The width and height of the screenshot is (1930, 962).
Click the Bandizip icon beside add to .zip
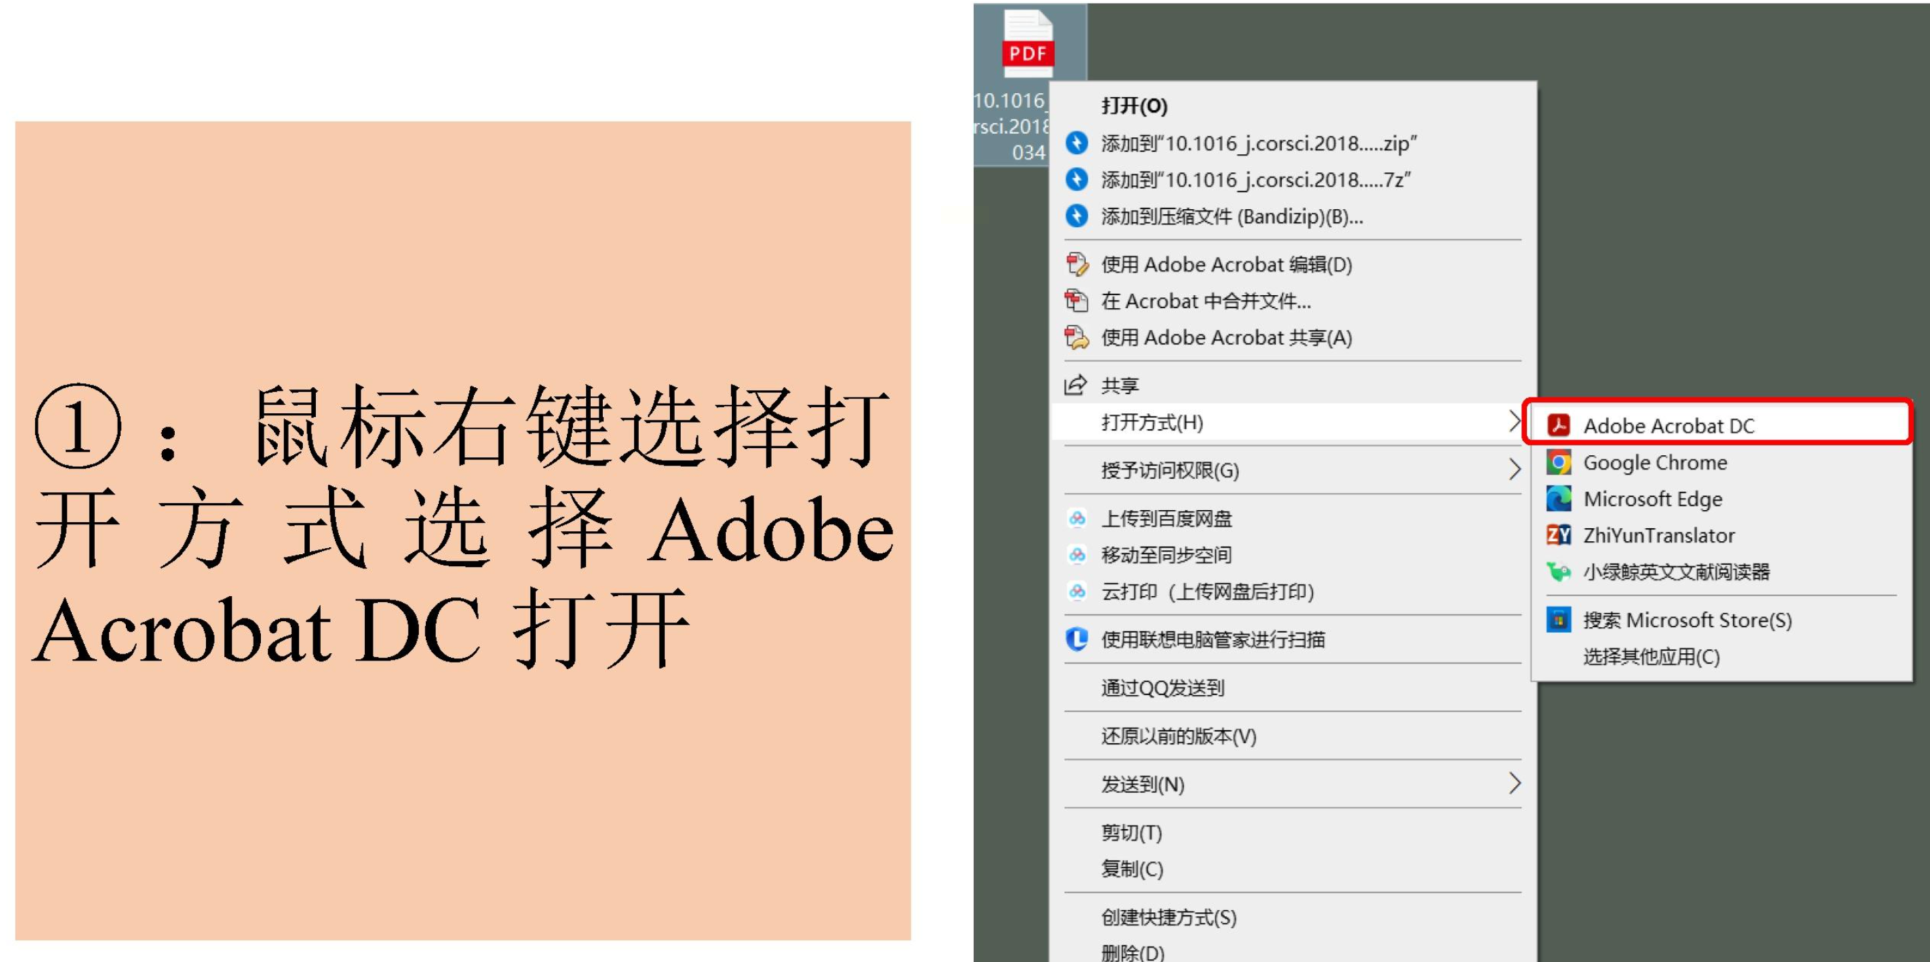[1077, 143]
